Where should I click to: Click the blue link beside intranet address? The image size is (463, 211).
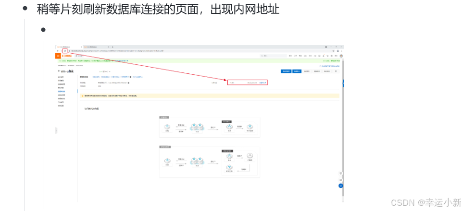(263, 83)
